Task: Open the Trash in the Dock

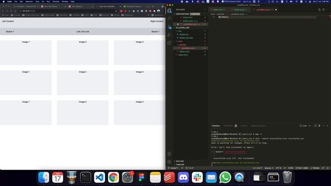Action: click(x=288, y=177)
